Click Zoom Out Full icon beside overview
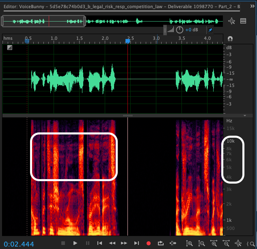This screenshot has width=257, height=249. pos(232,21)
